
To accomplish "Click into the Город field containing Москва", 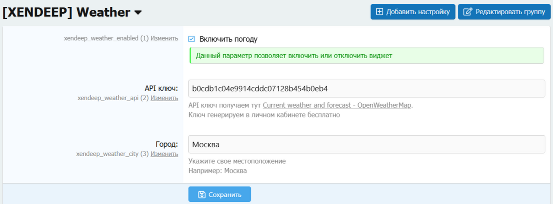I will [366, 144].
